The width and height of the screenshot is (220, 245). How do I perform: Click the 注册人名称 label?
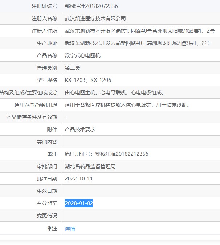pos(44,18)
